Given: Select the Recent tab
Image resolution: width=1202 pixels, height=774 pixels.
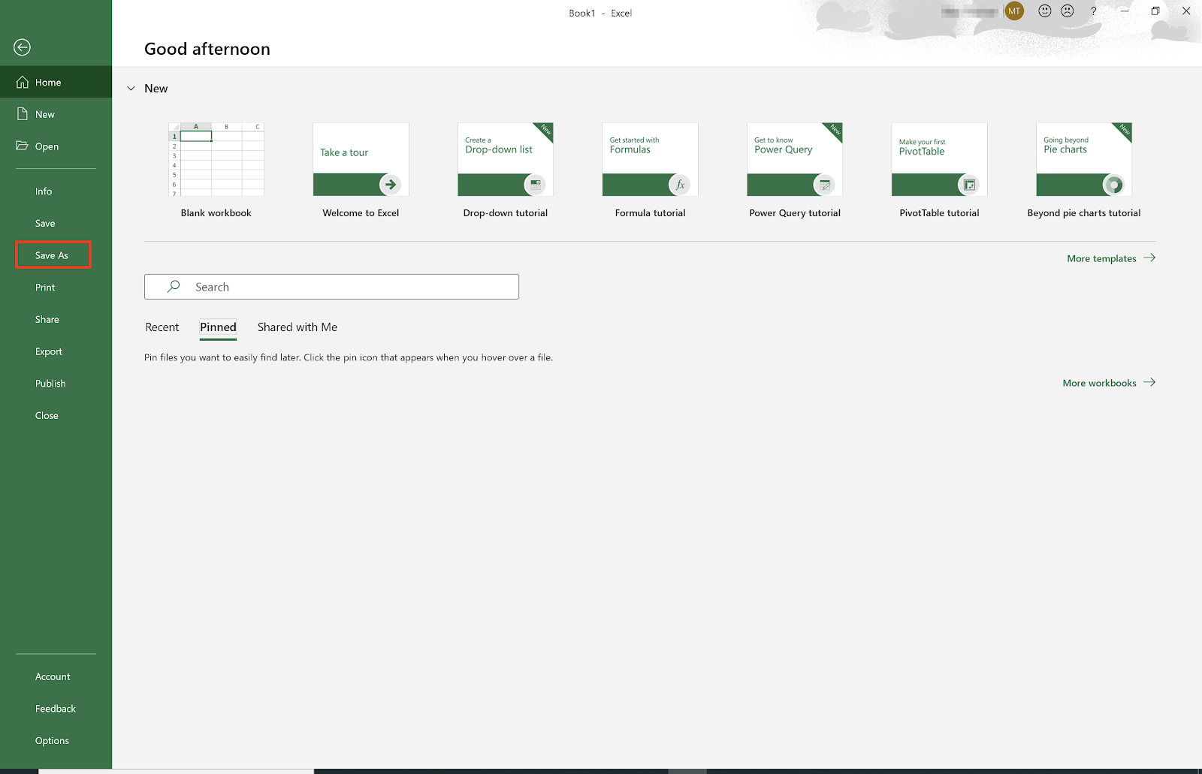Looking at the screenshot, I should [162, 327].
